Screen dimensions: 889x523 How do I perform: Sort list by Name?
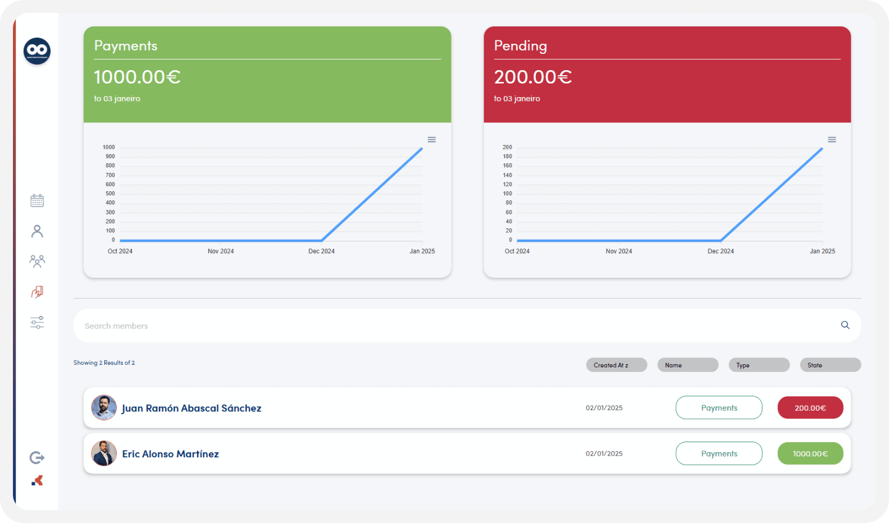[687, 365]
